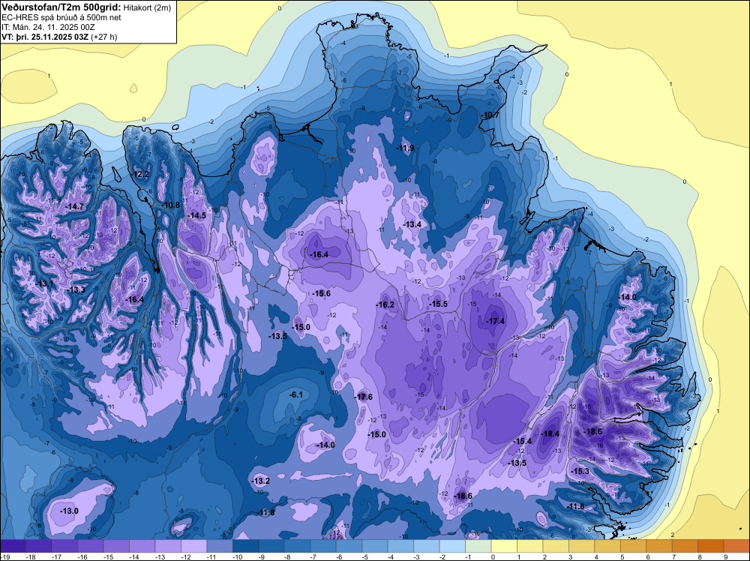Click the -17.6 temperature label
Screen dimensions: 750x561
pos(362,397)
